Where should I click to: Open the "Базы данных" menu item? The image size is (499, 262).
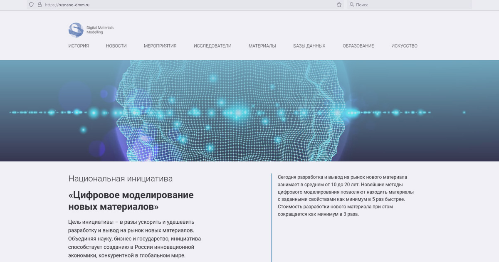[309, 46]
